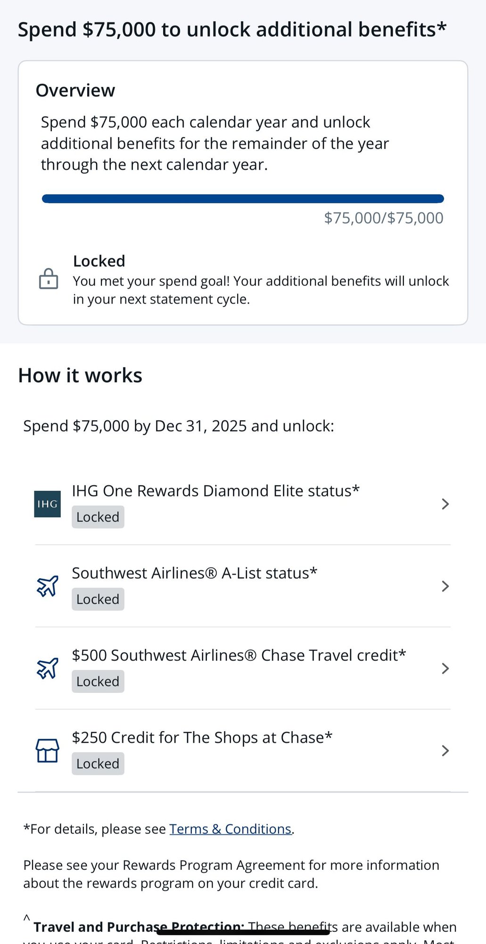
Task: Select $500 Southwest Airlines Chase Travel credit
Action: point(239,655)
